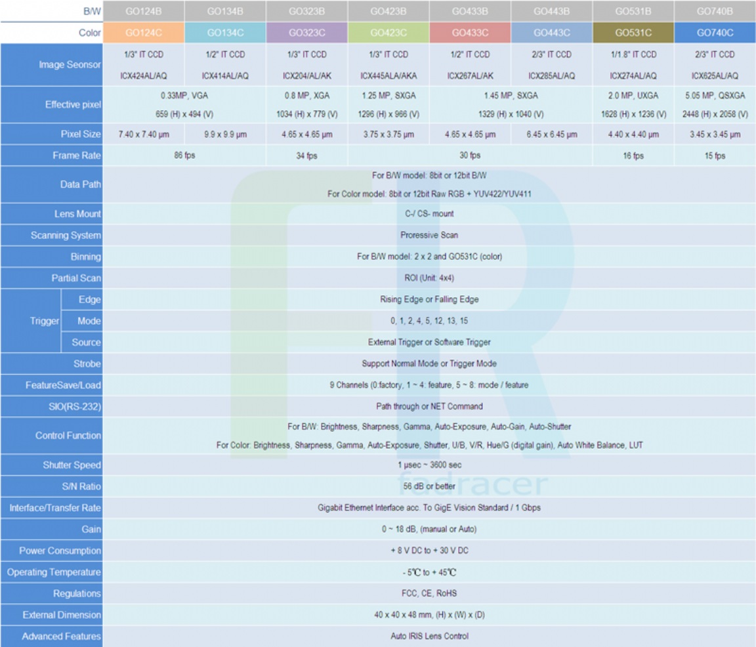
Task: Click the Lens Mount row label
Action: point(77,214)
